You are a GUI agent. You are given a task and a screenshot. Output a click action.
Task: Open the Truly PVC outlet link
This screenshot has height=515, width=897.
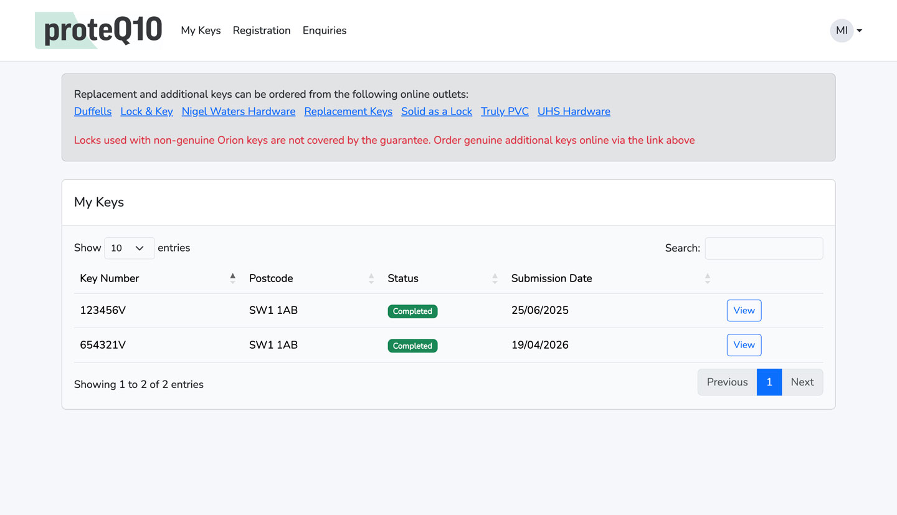coord(505,111)
